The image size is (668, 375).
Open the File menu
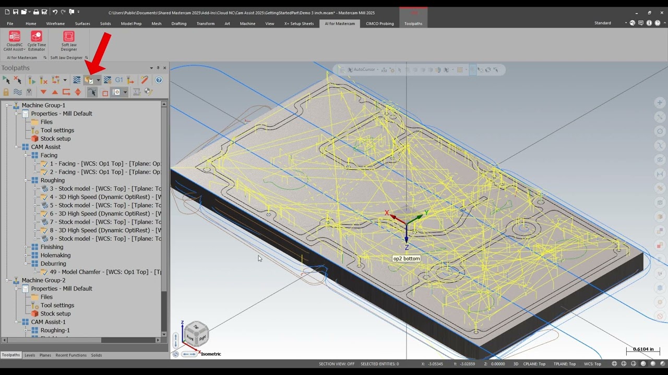(10, 23)
